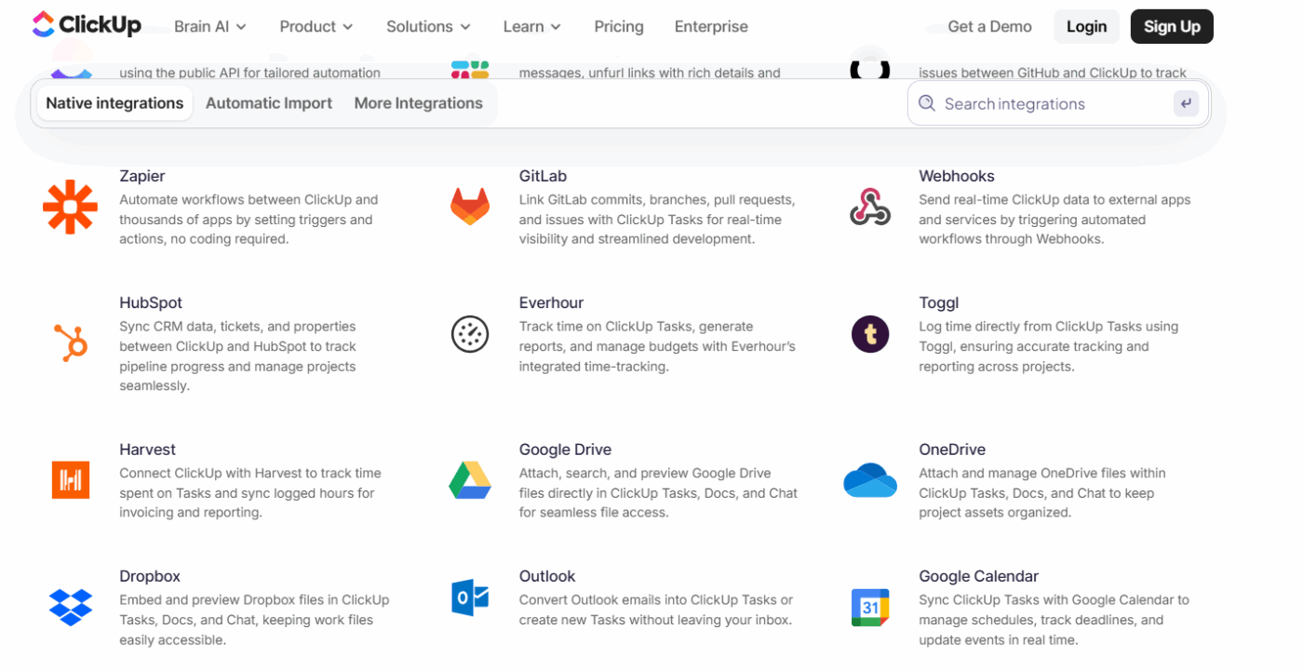
Task: Click the Dropbox logo icon
Action: (x=70, y=608)
